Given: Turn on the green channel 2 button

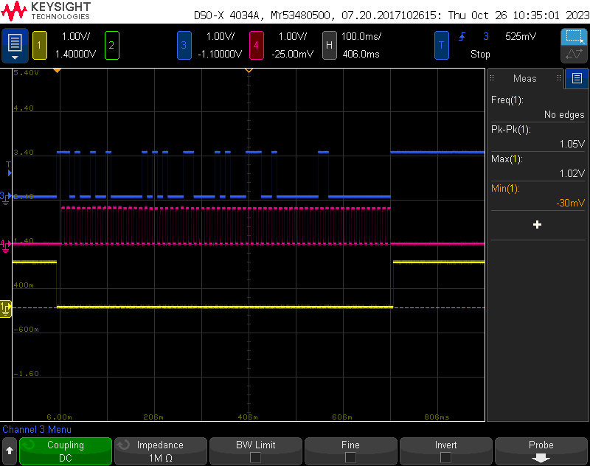Looking at the screenshot, I should coord(112,45).
